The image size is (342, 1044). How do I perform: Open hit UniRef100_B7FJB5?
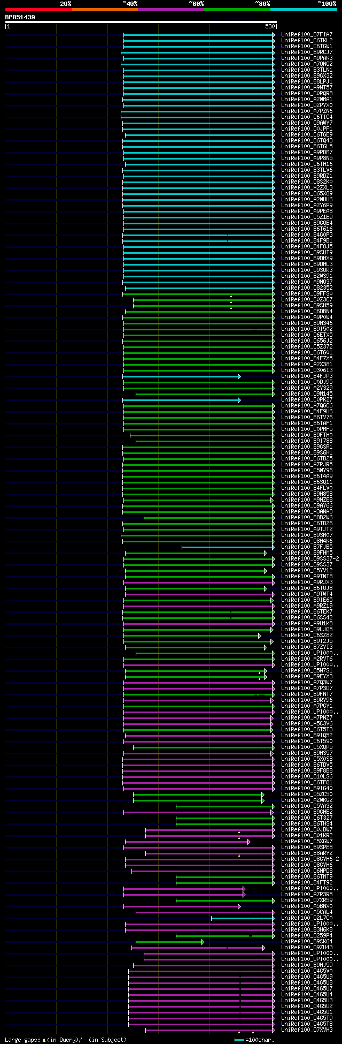pos(307,547)
